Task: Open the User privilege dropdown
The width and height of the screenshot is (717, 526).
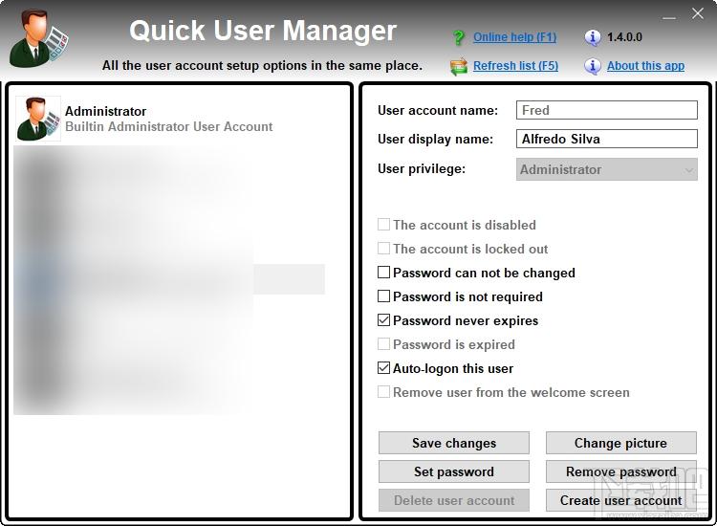Action: click(607, 169)
